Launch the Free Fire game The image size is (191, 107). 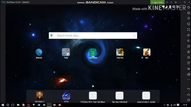point(120,52)
